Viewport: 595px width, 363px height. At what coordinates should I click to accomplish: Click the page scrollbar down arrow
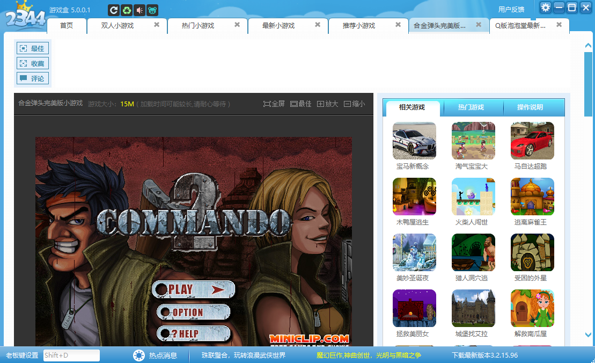click(x=588, y=335)
